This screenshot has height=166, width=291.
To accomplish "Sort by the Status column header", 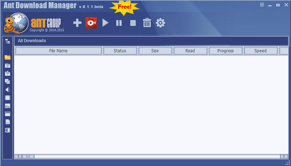I will tap(120, 51).
